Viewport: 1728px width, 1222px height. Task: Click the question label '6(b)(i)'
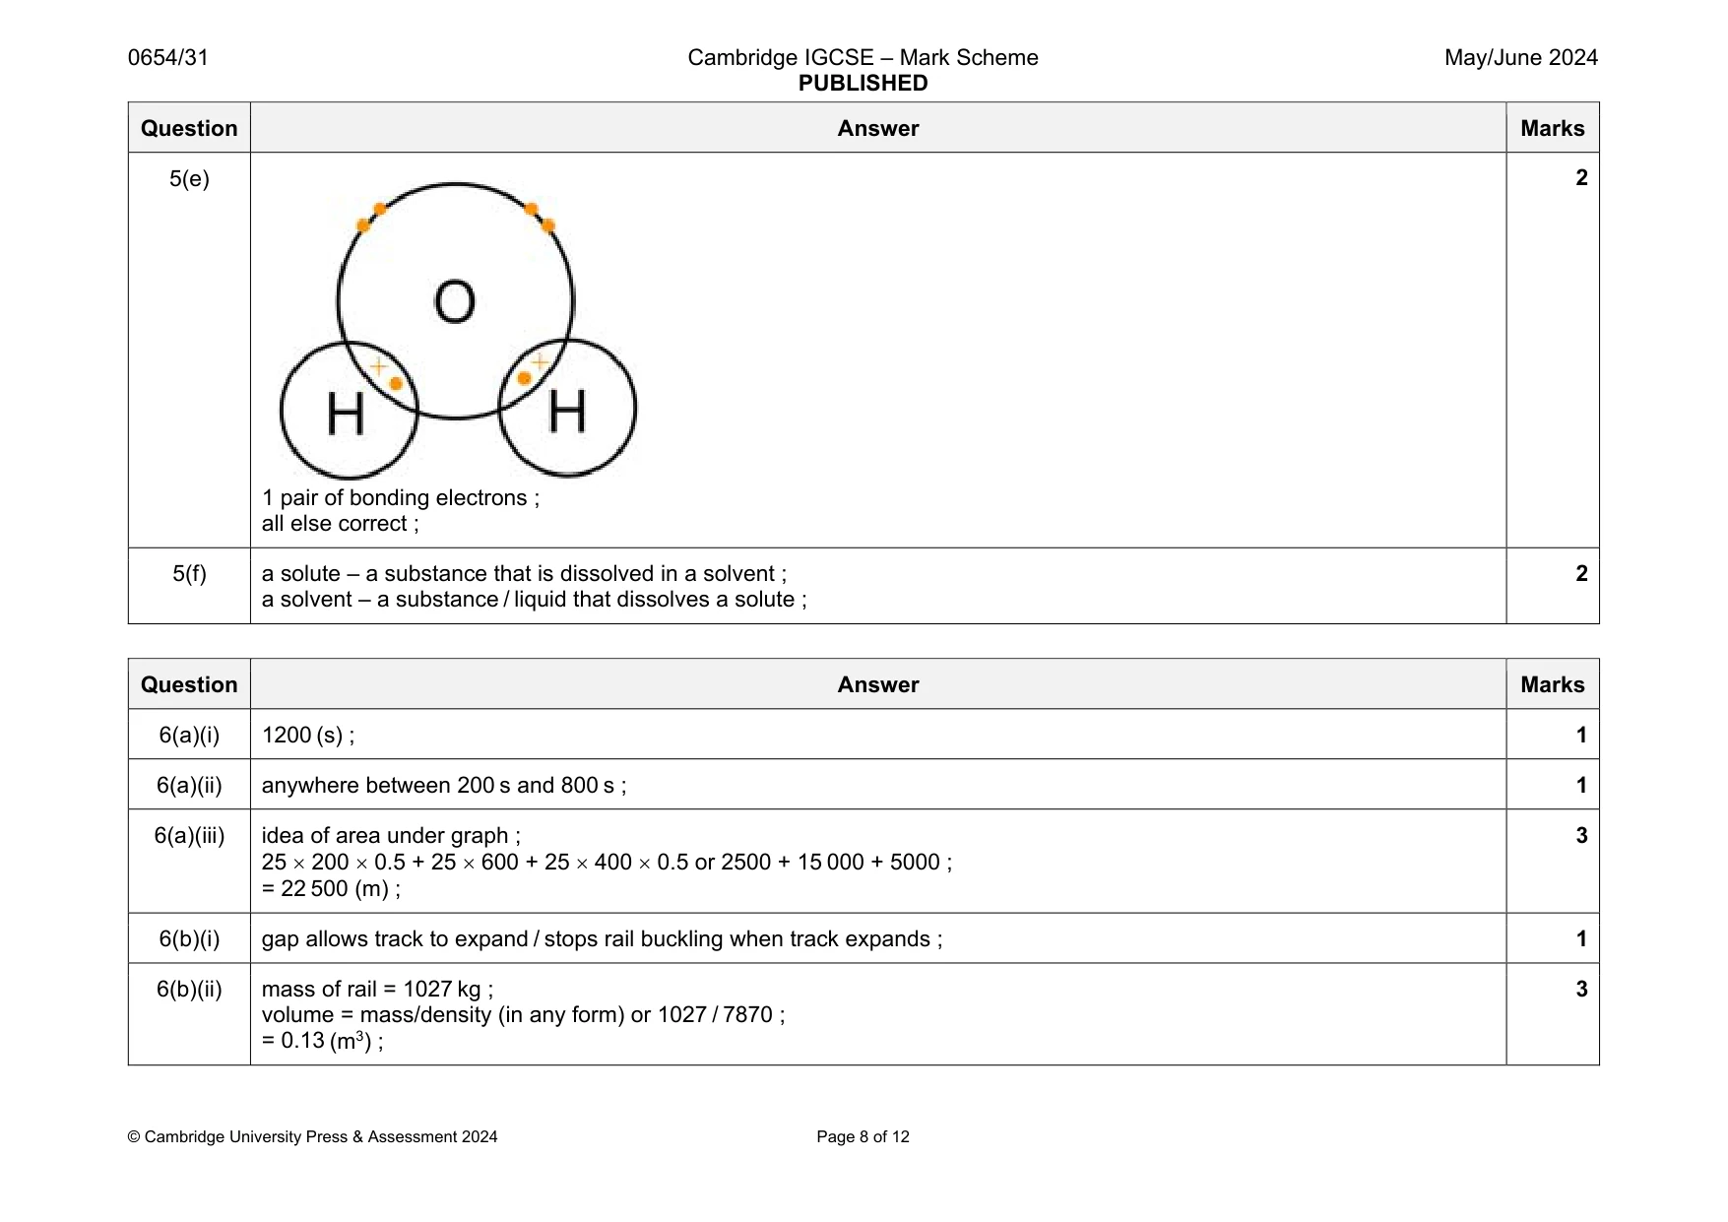pyautogui.click(x=189, y=938)
